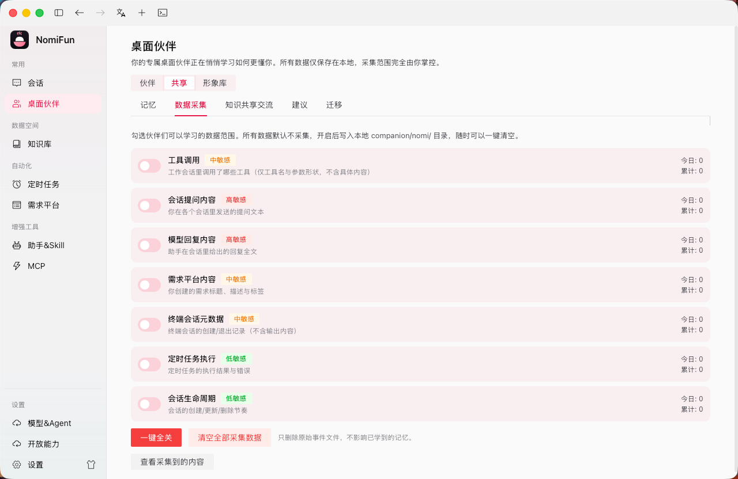Open 开放能力 cloud icon
The width and height of the screenshot is (738, 479).
click(x=17, y=444)
